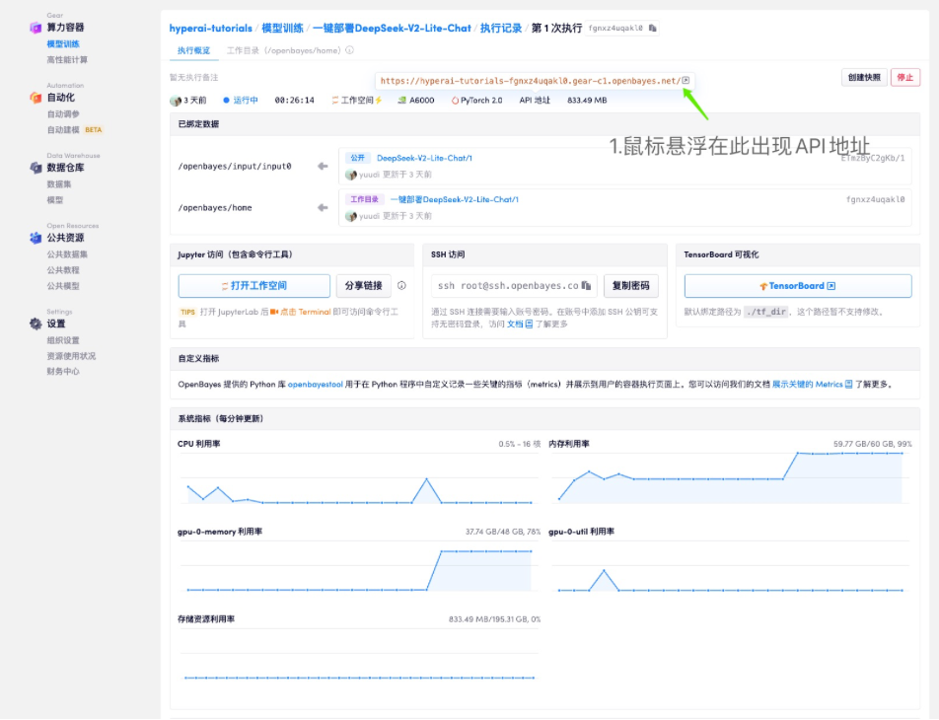Click the 文档 link in SSH section
The width and height of the screenshot is (939, 720).
pyautogui.click(x=515, y=324)
